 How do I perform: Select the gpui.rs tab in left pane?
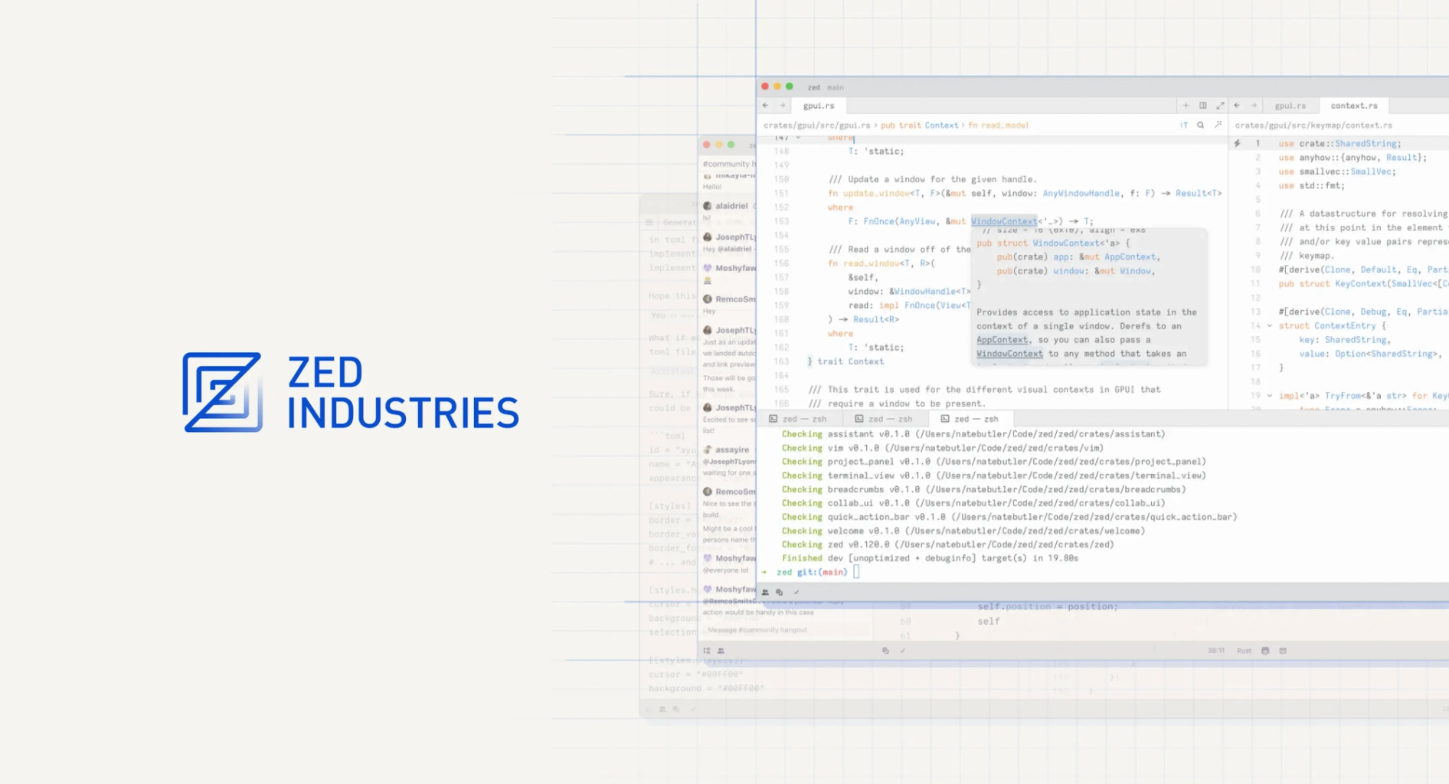pos(819,106)
